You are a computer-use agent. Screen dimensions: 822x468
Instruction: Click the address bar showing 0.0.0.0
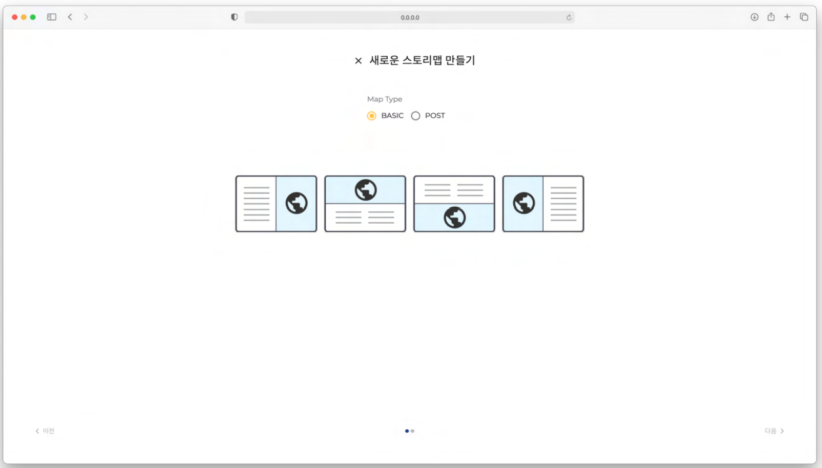(410, 18)
